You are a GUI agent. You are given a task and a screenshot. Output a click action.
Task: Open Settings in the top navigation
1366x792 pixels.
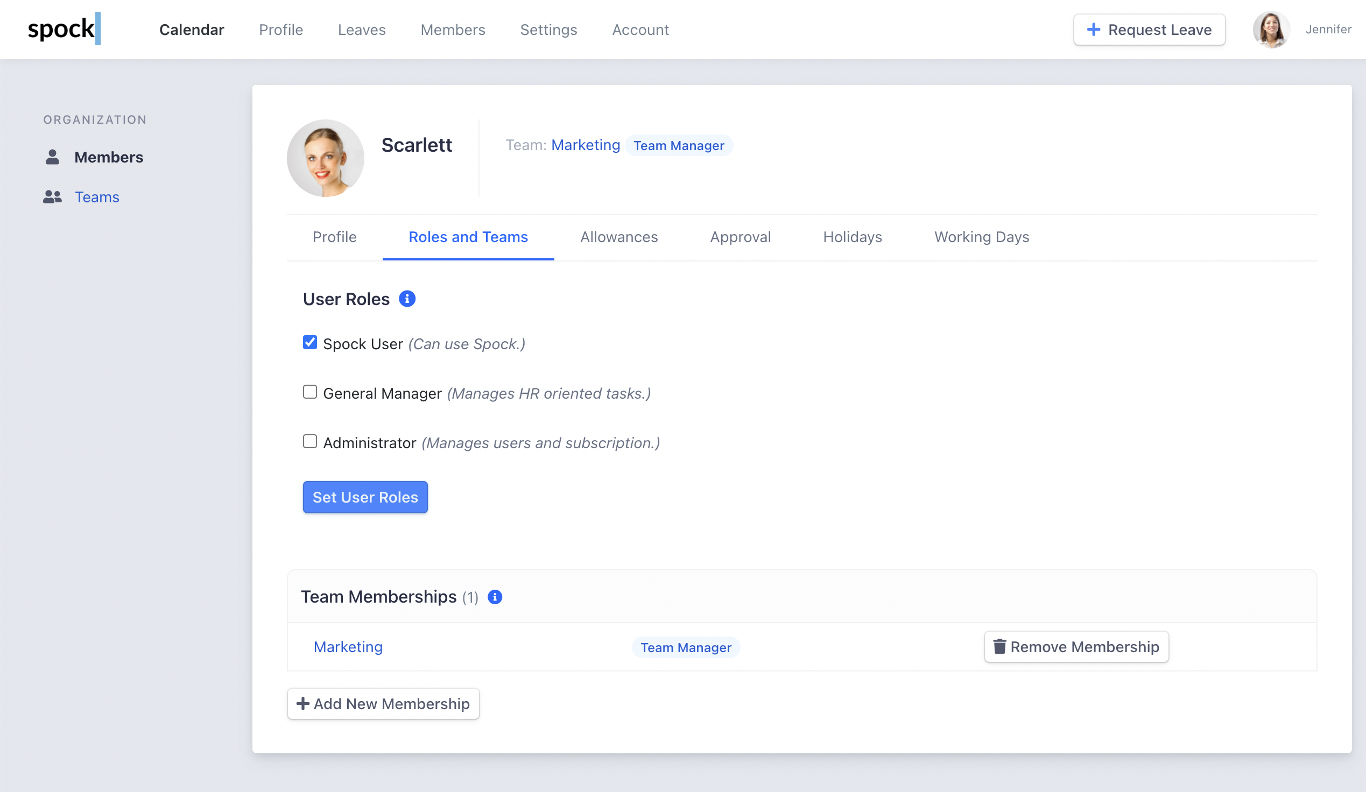(548, 30)
